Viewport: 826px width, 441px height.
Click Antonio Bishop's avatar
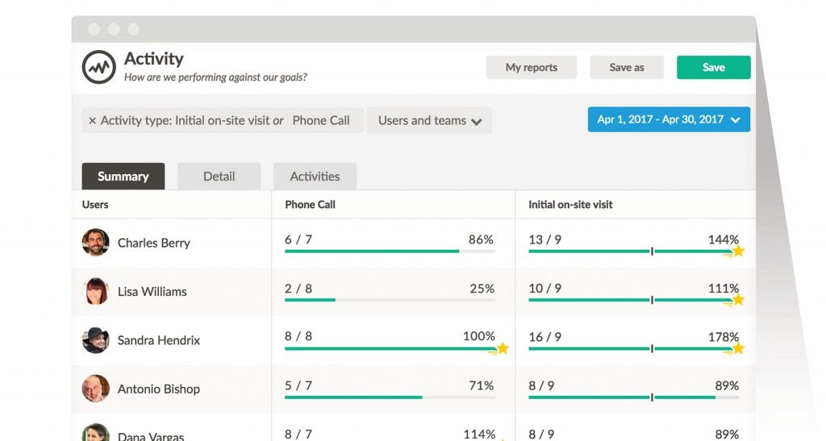click(x=95, y=389)
